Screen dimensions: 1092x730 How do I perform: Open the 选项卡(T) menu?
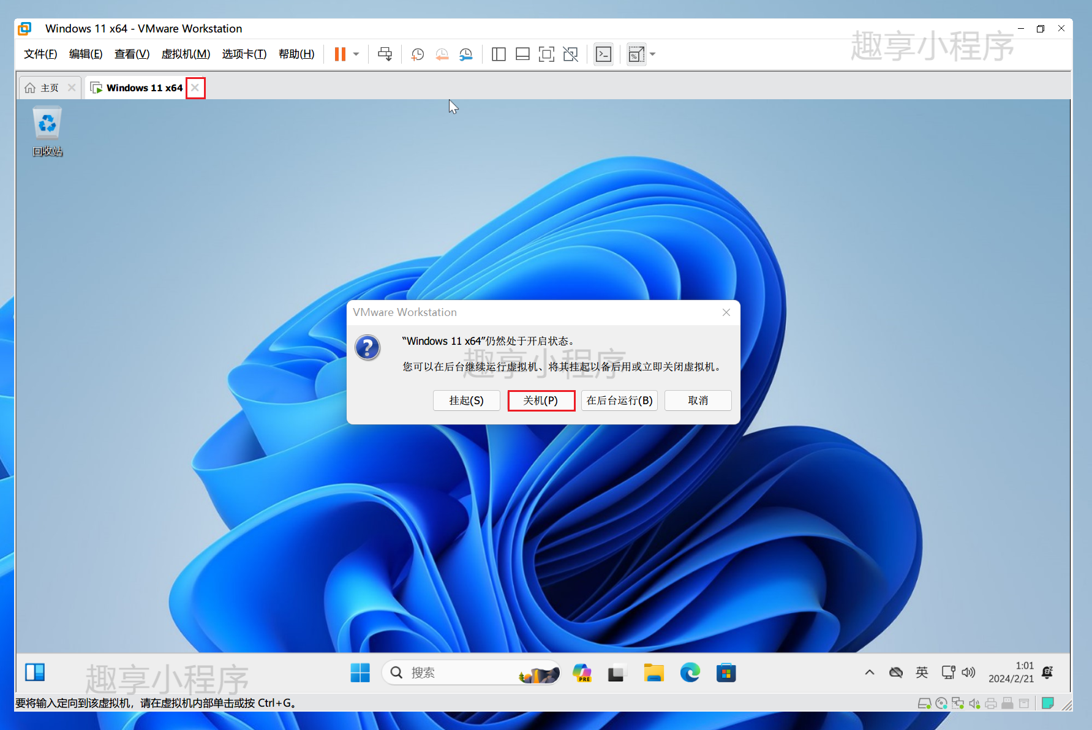coord(244,54)
